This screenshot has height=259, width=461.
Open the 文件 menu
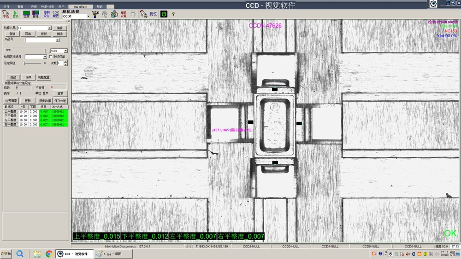(6, 7)
